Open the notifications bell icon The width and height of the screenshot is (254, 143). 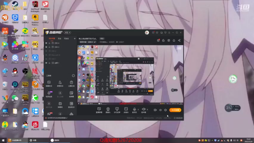[x=174, y=40]
